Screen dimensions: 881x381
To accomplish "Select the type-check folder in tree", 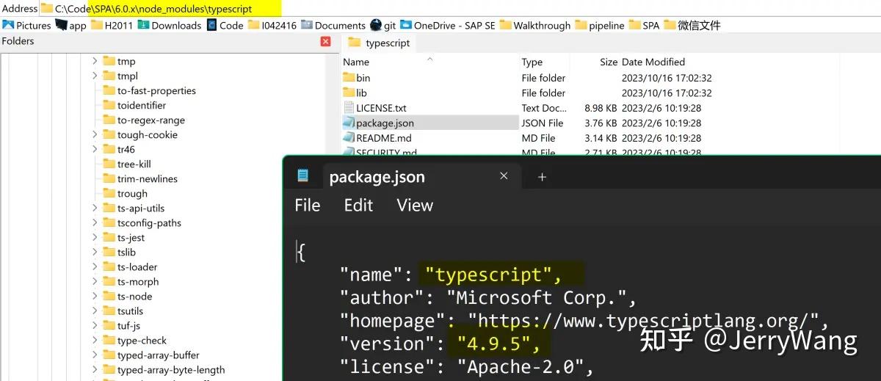I will tap(142, 341).
